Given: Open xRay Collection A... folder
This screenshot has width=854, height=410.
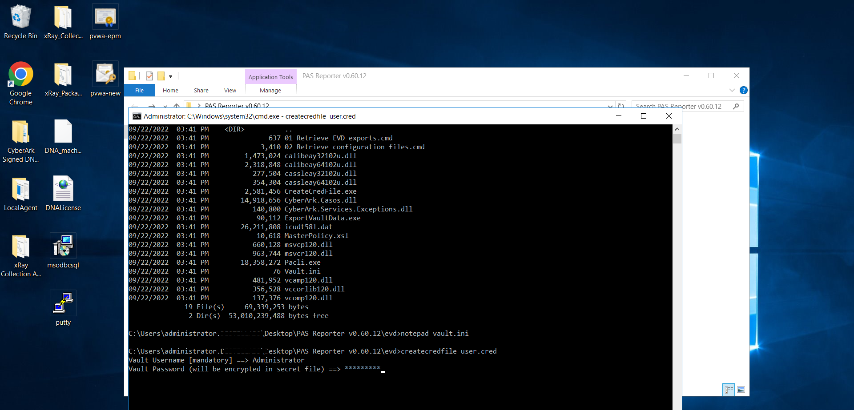Looking at the screenshot, I should [x=20, y=256].
